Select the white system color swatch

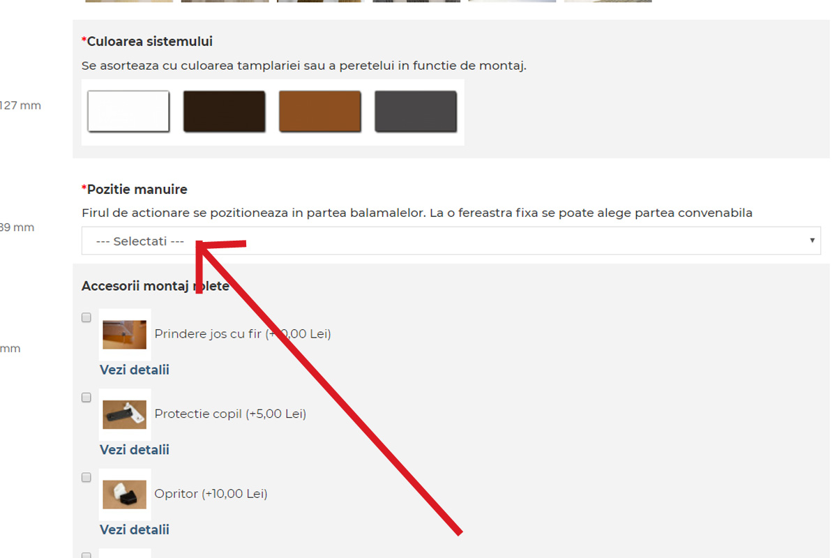point(128,111)
